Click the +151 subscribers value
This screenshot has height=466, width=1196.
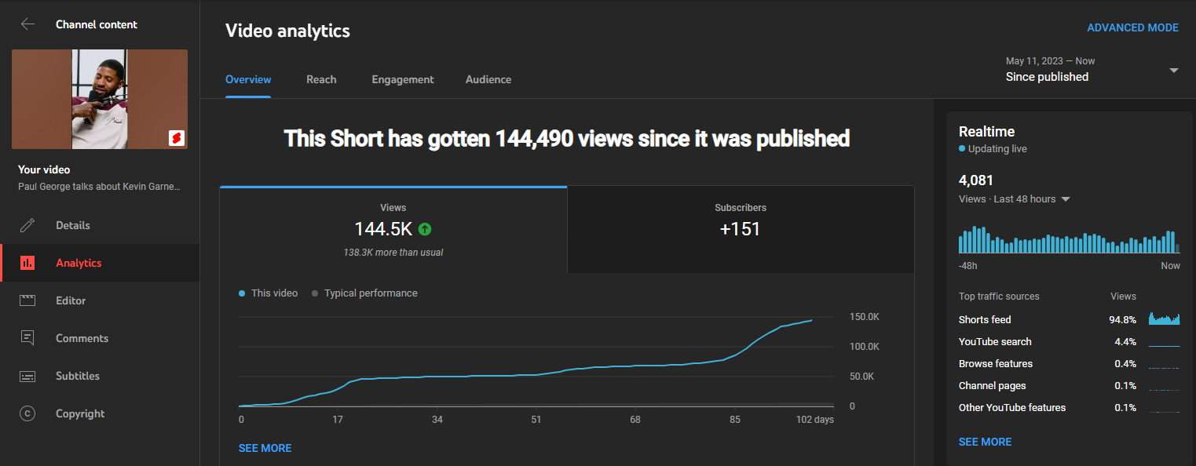(x=741, y=229)
